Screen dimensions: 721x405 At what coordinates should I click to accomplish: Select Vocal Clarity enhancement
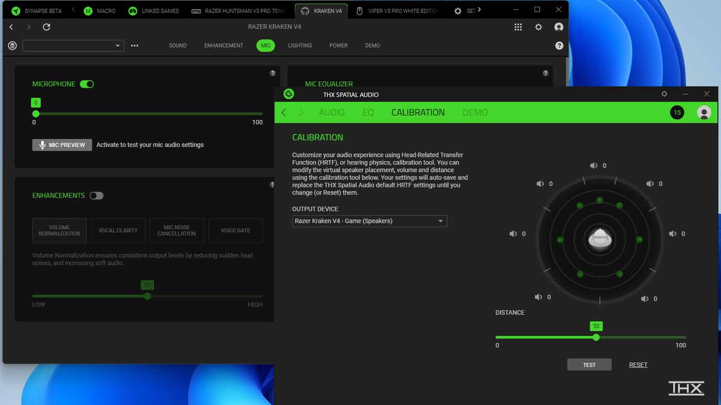coord(118,231)
